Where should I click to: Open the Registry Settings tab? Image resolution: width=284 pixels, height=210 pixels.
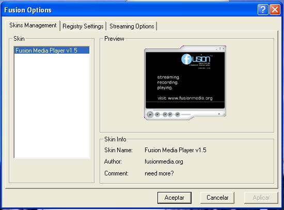[x=83, y=26]
